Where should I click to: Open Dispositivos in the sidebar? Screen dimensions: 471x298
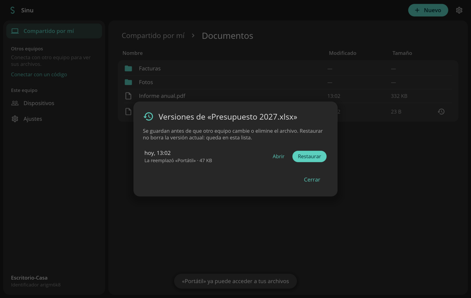[x=54, y=103]
